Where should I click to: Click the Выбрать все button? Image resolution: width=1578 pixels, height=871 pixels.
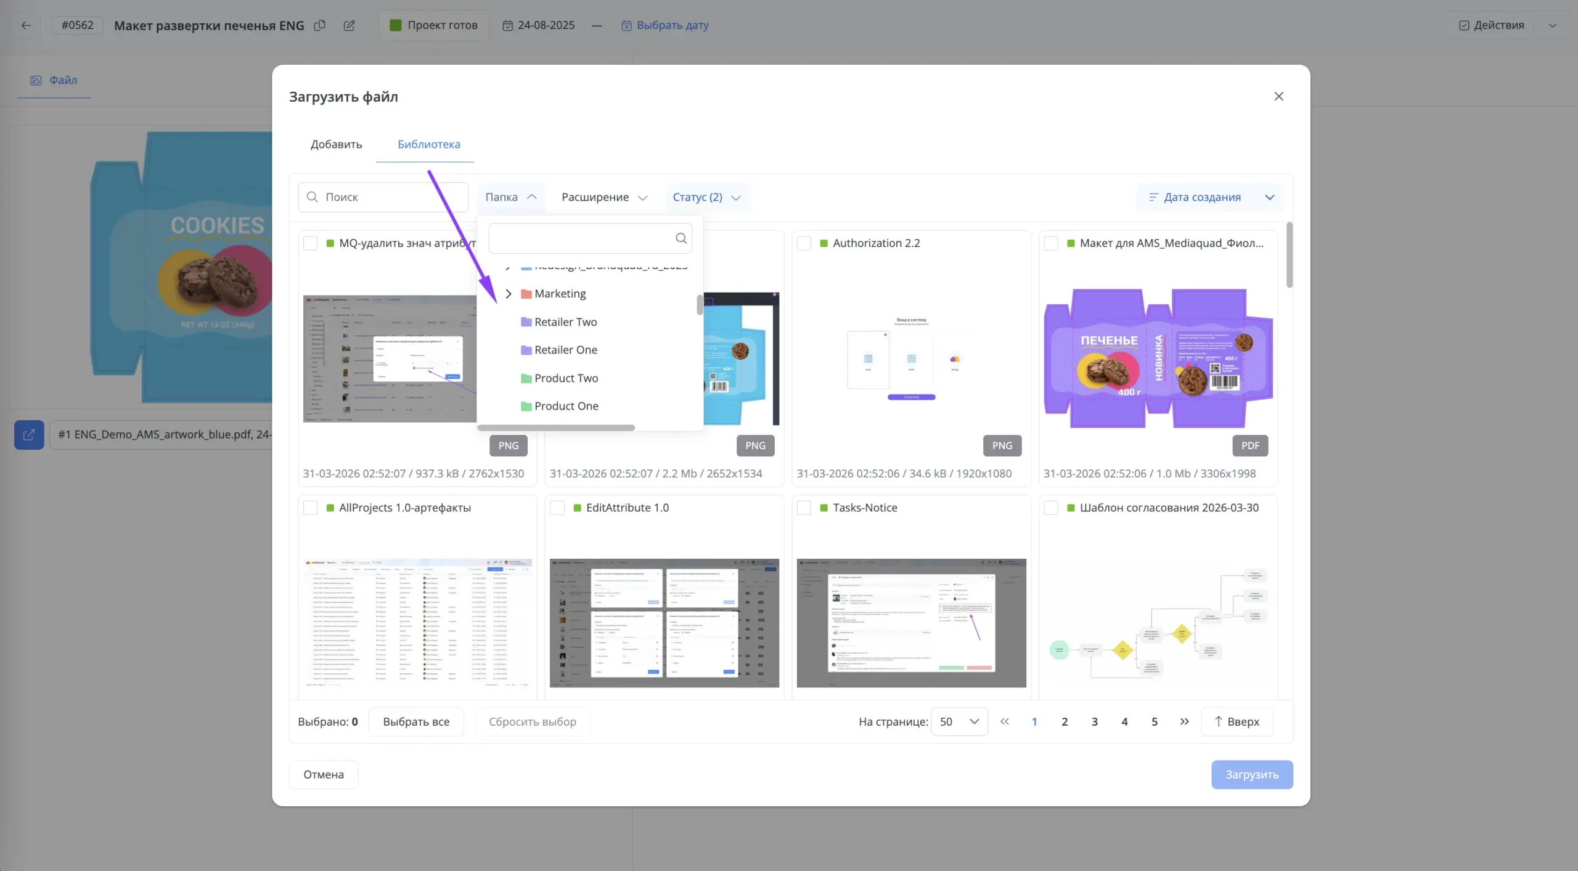[x=417, y=721]
